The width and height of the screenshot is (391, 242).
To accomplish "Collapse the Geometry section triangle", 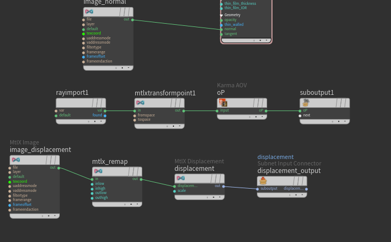I will pyautogui.click(x=221, y=15).
